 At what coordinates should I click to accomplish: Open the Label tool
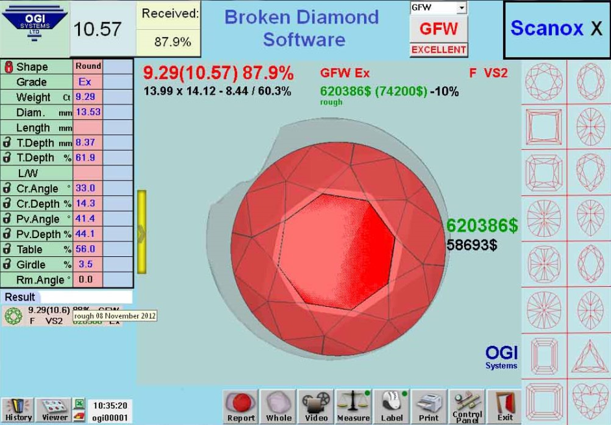tap(391, 406)
